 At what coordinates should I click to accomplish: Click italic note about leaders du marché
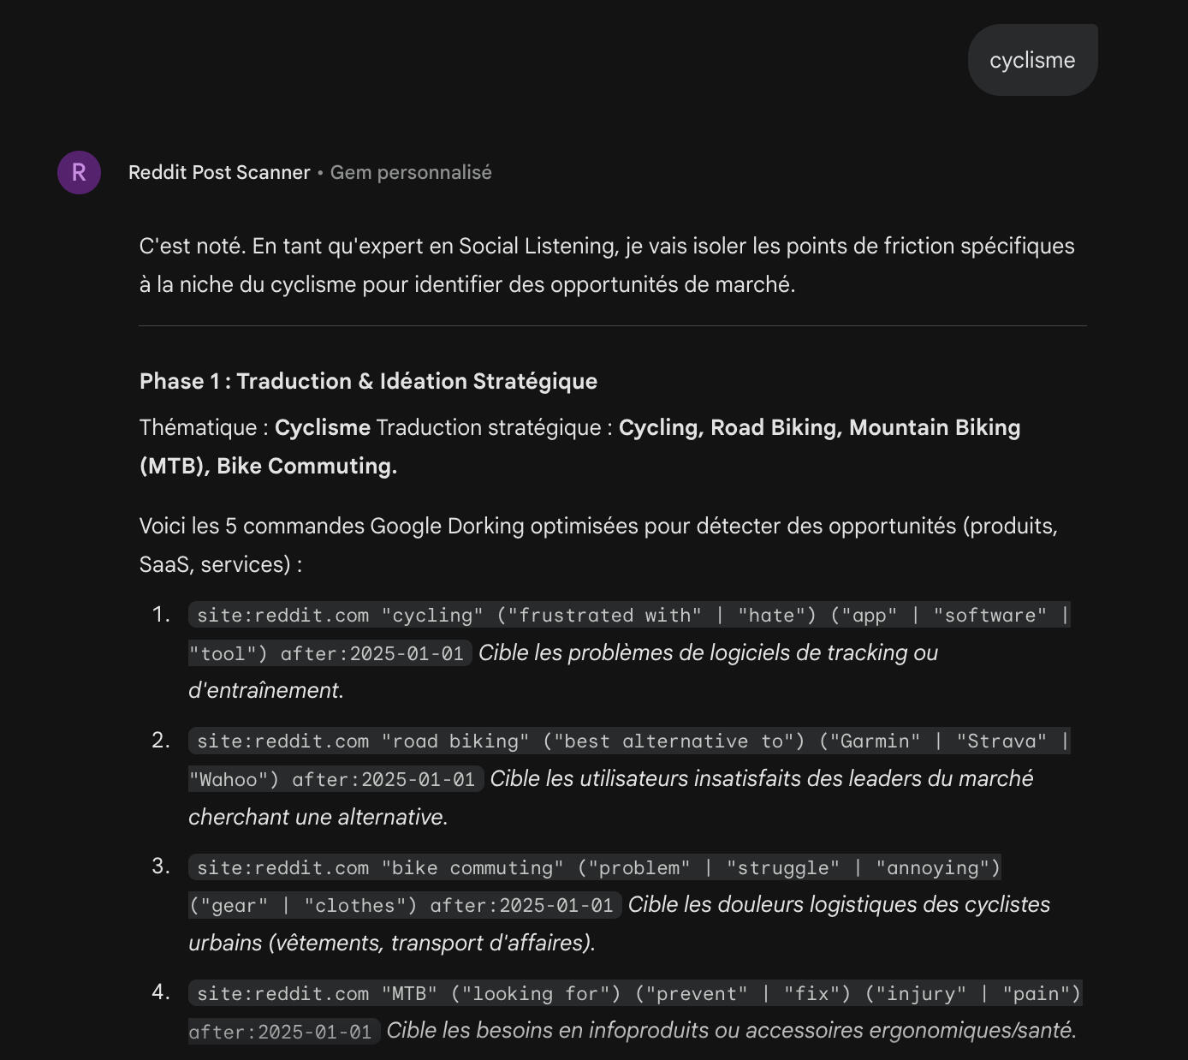point(761,779)
